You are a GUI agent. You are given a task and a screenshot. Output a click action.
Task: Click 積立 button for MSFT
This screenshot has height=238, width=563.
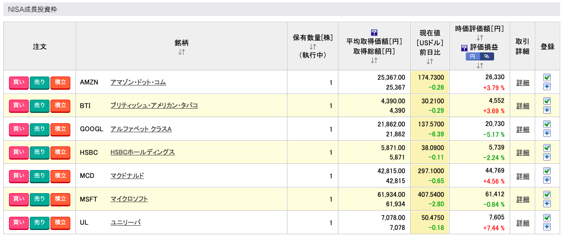(x=60, y=199)
